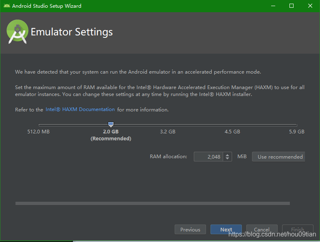Focus the RAM allocation input field
Screen dimensions: 320x242
(x=208, y=157)
